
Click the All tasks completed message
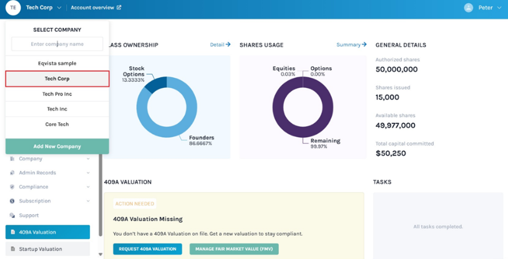(x=438, y=227)
